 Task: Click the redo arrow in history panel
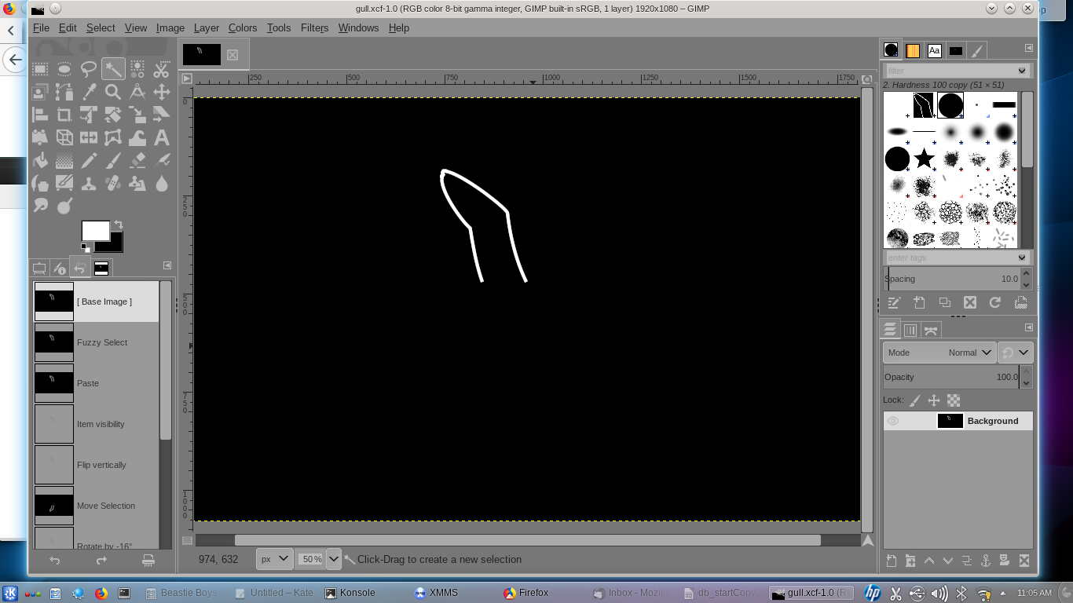coord(101,561)
